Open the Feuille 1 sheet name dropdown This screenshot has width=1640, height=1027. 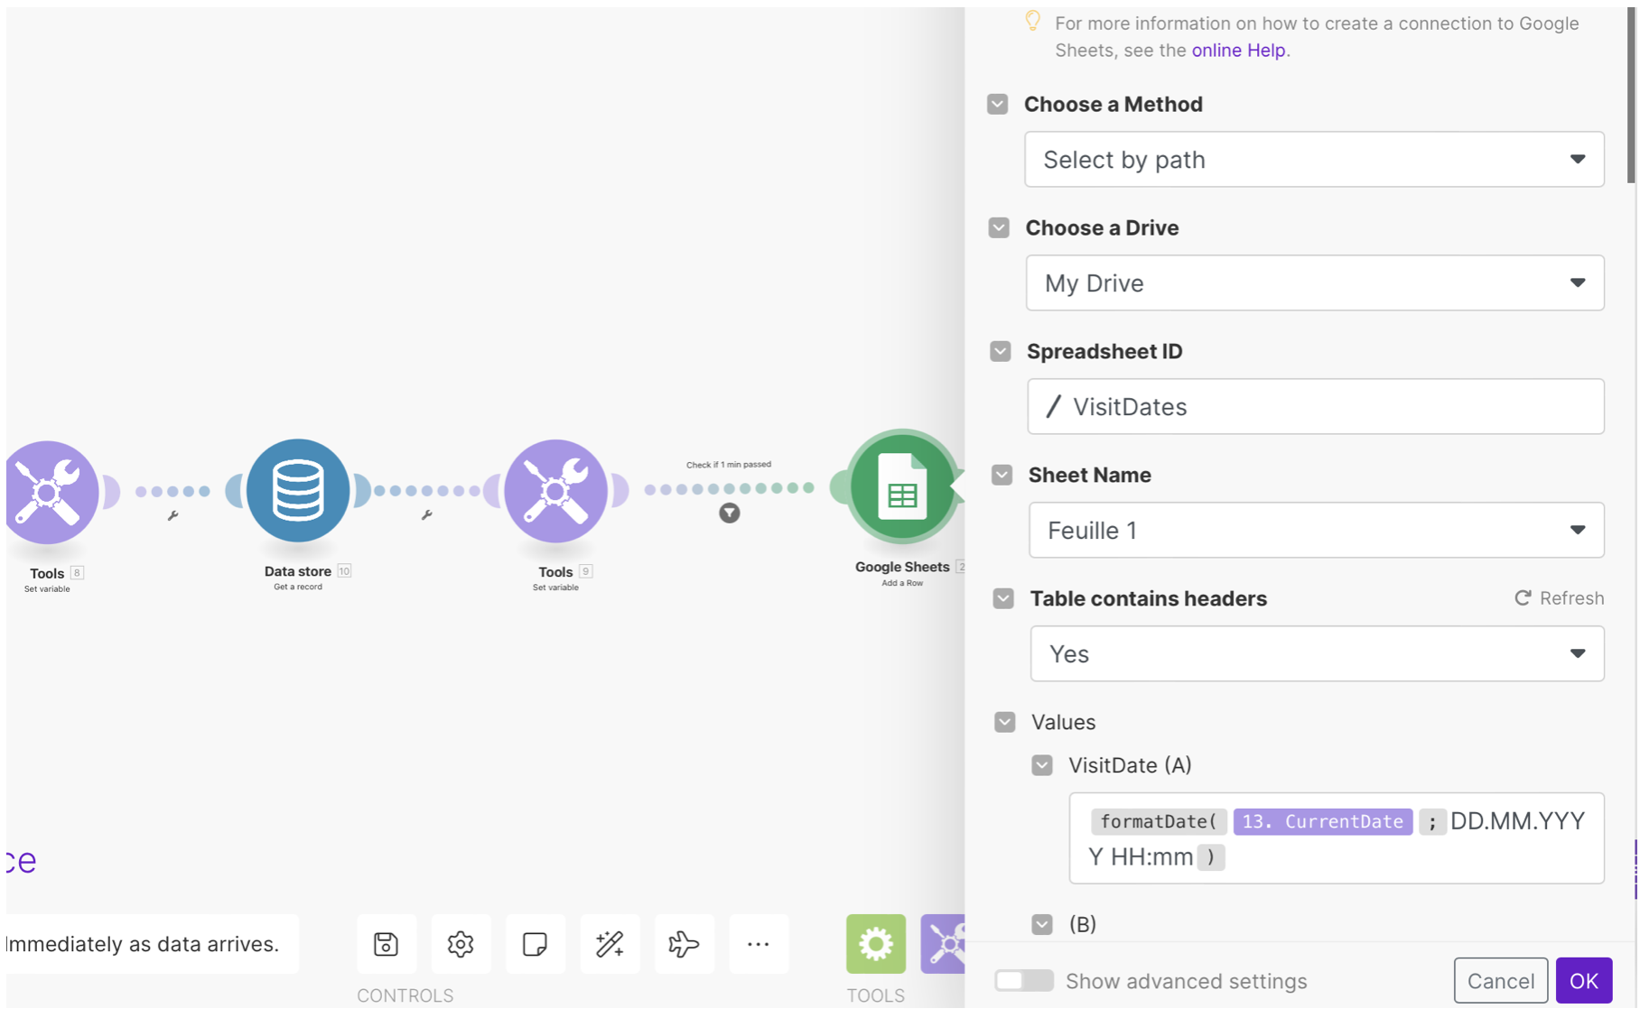[1317, 531]
